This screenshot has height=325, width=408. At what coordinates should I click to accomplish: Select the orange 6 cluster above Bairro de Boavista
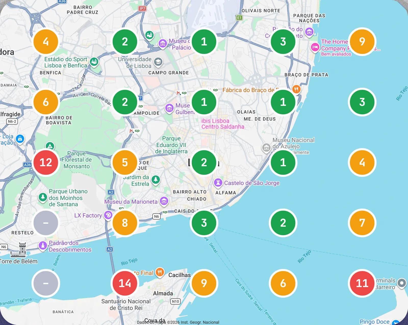46,102
